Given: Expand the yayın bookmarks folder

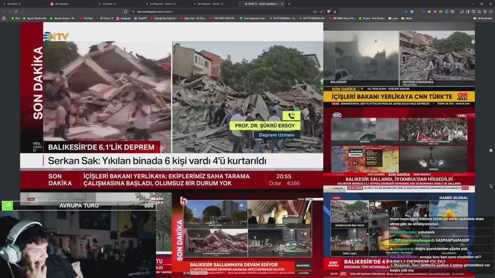Looking at the screenshot, I should pos(393,18).
